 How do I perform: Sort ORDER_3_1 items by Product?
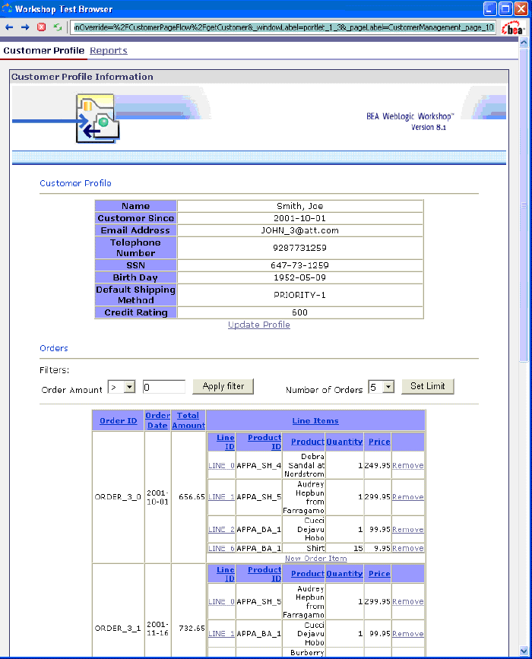point(308,574)
